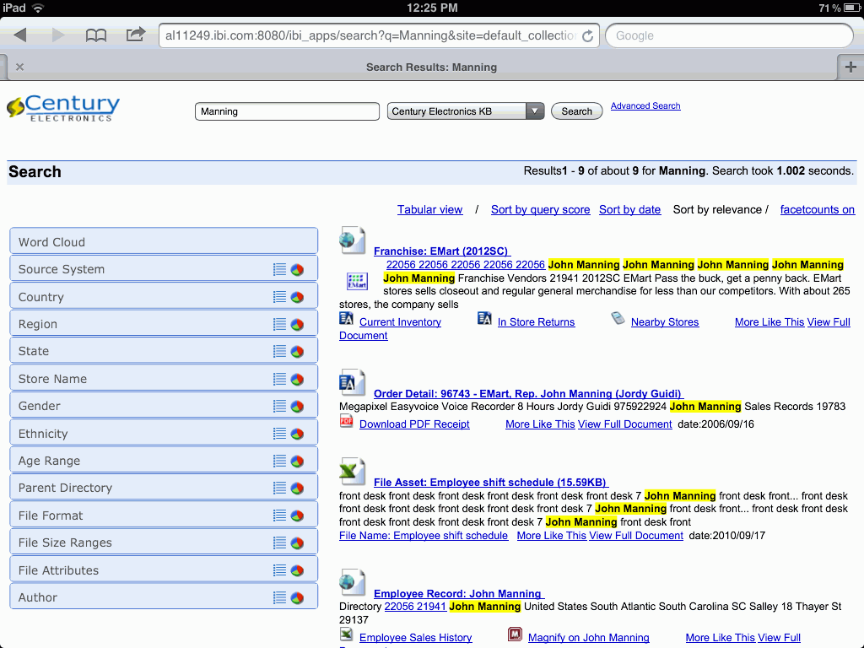Show Gender list view icon
Image resolution: width=864 pixels, height=648 pixels.
coord(280,406)
